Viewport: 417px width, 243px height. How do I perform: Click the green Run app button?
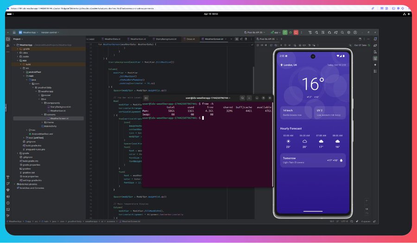(285, 32)
